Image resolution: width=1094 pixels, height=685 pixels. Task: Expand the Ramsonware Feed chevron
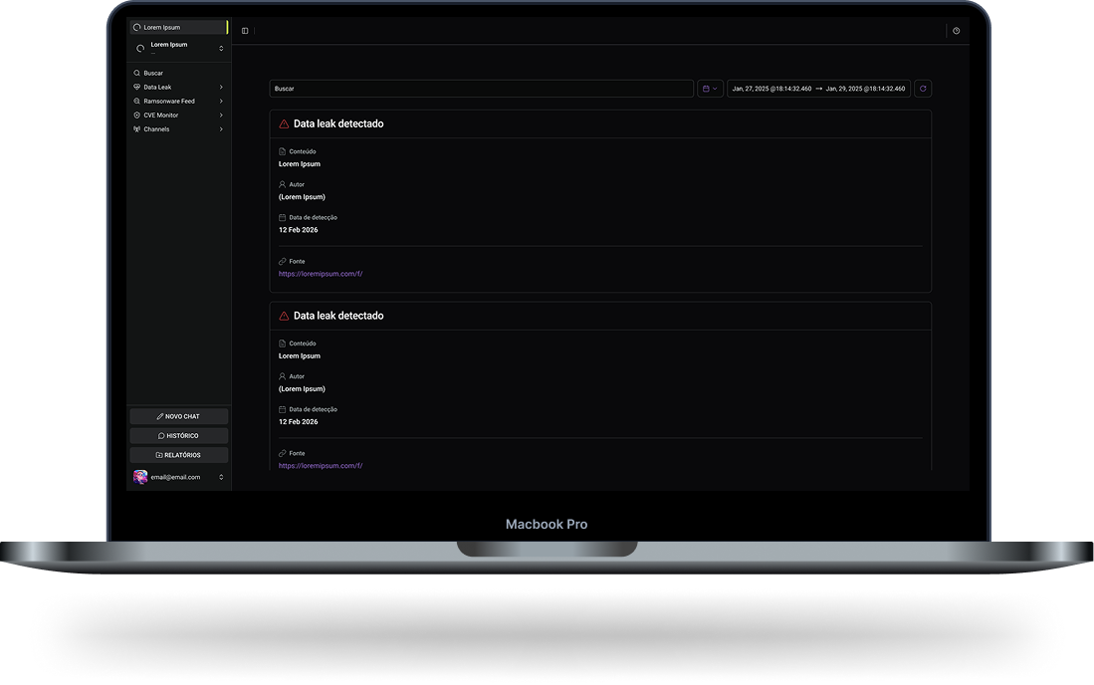221,102
